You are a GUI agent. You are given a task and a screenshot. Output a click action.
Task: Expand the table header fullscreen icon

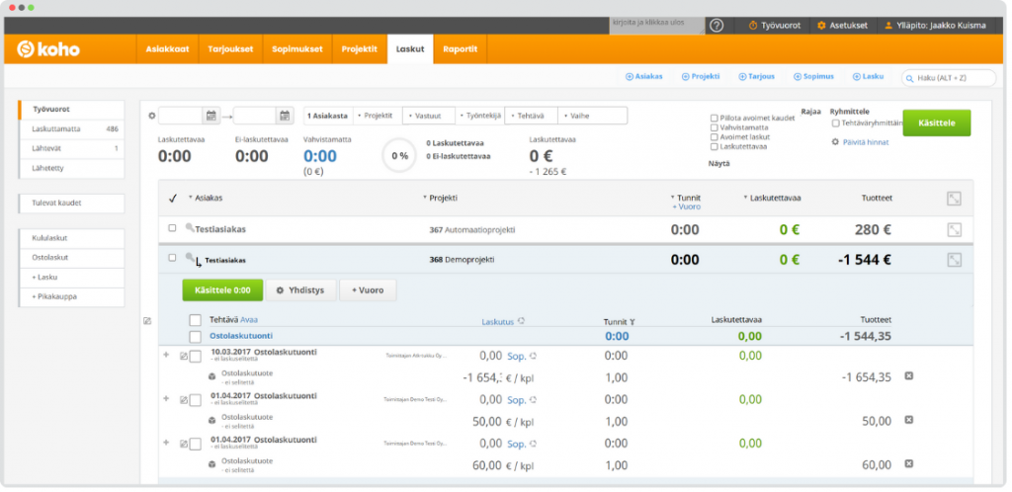(x=954, y=199)
